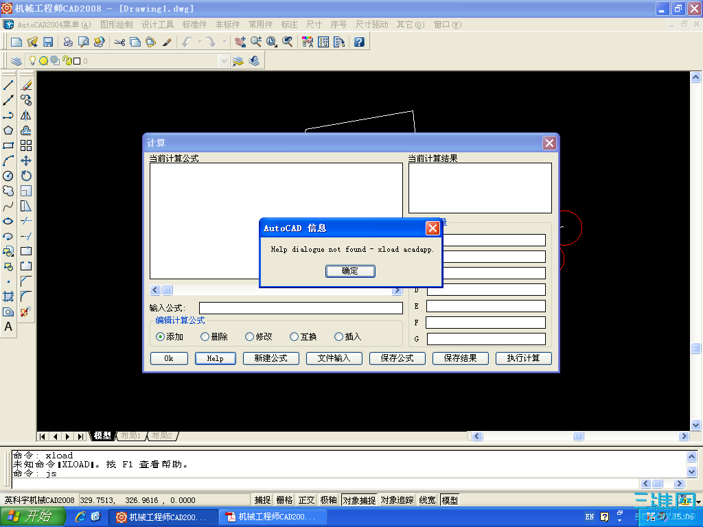Click the drawing area horizontal scrollbar thumb
The width and height of the screenshot is (703, 527).
(578, 436)
